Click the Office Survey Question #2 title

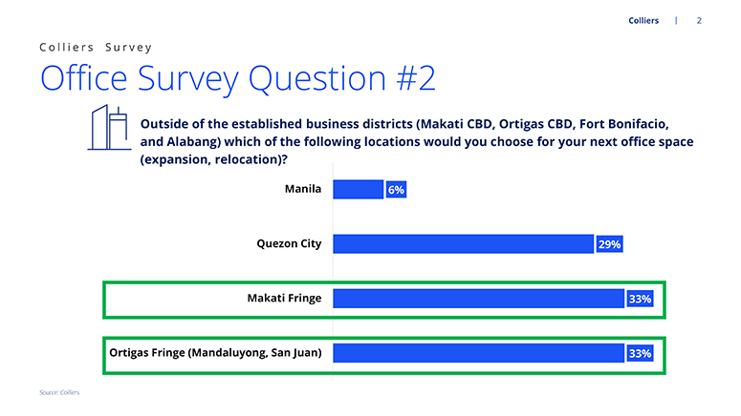(238, 78)
